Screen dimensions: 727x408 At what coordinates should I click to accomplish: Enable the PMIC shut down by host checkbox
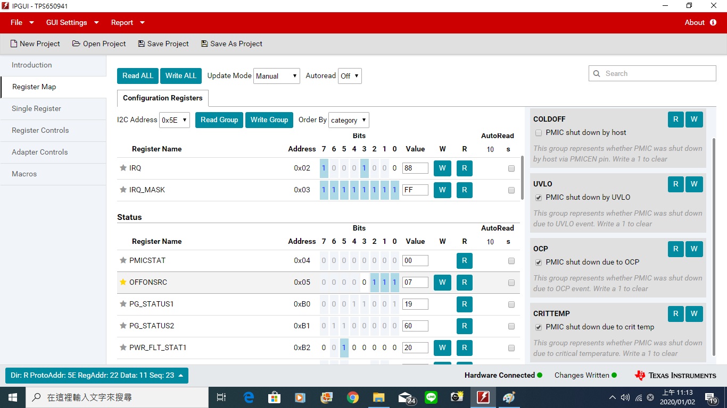click(539, 133)
